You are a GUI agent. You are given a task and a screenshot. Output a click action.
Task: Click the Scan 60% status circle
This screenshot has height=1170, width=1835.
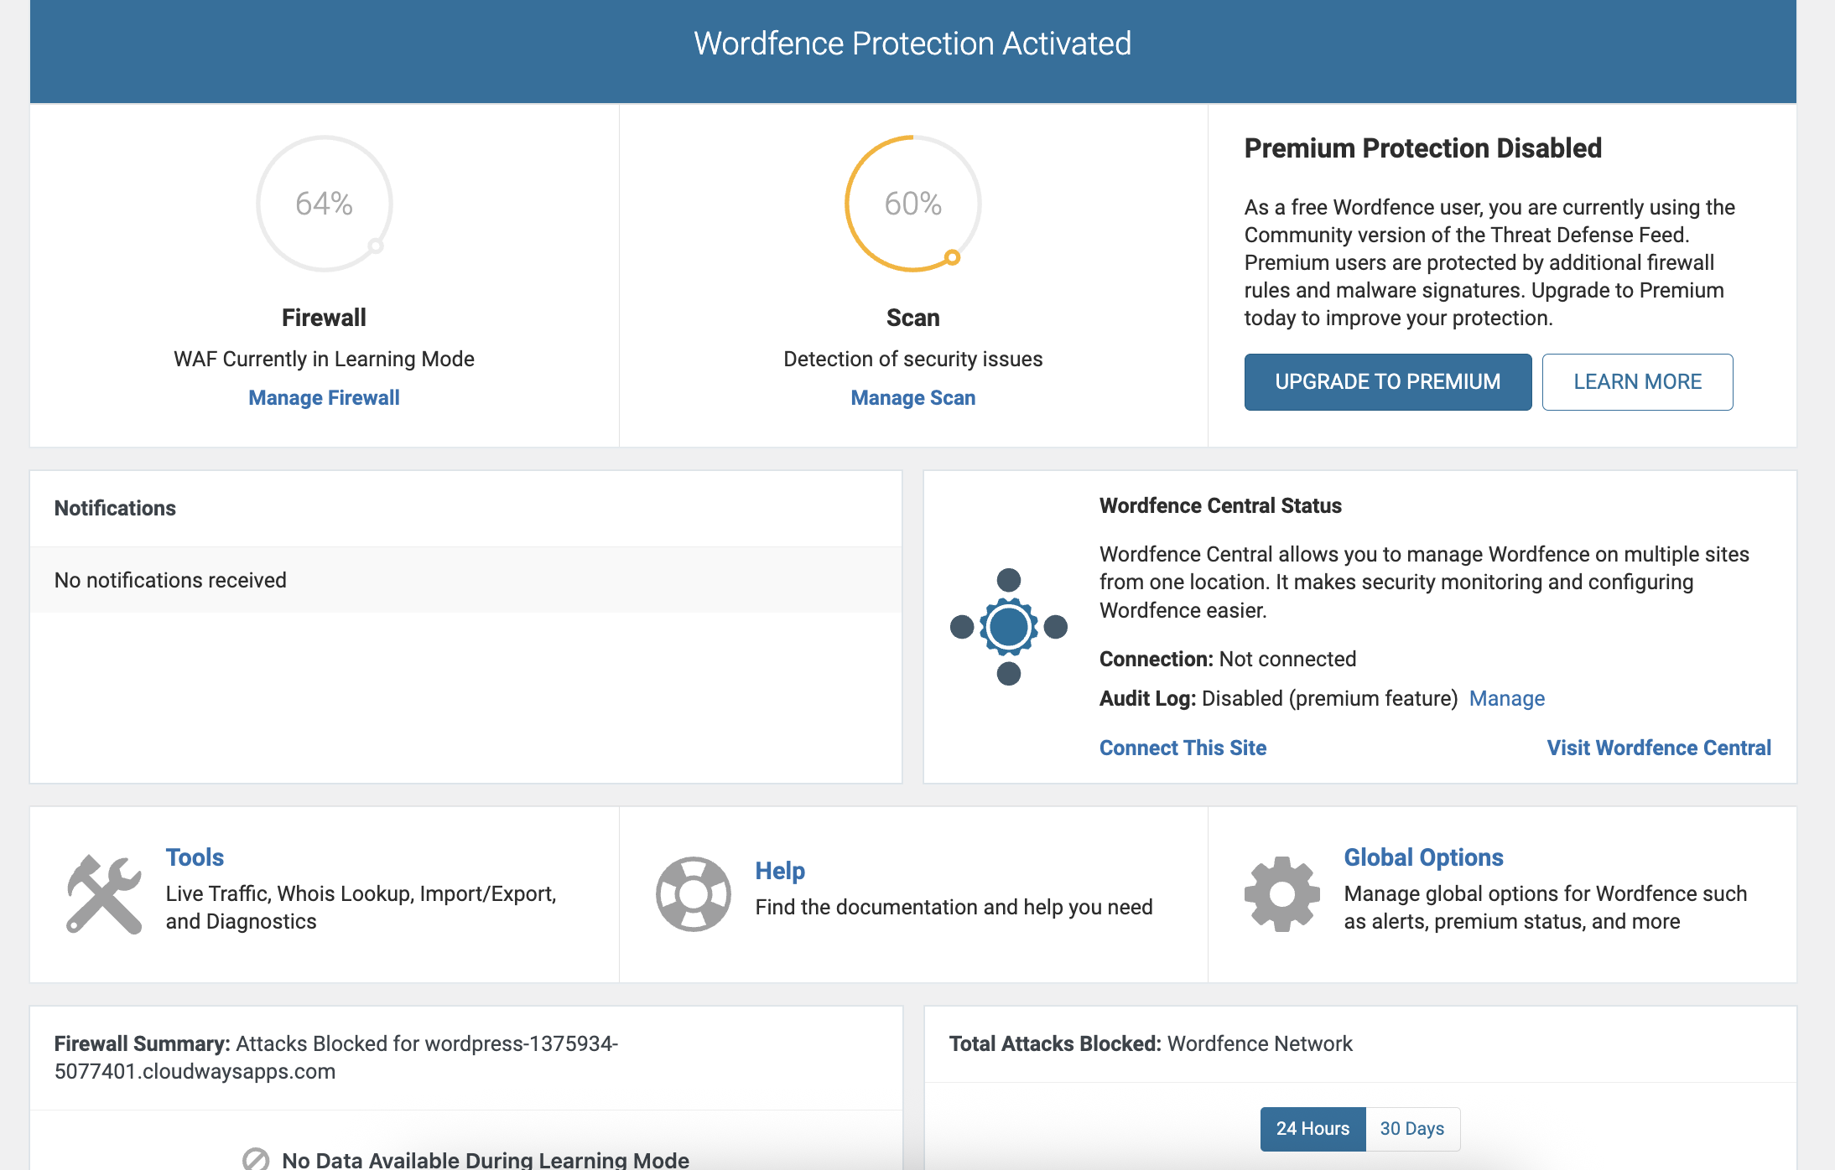[x=912, y=204]
